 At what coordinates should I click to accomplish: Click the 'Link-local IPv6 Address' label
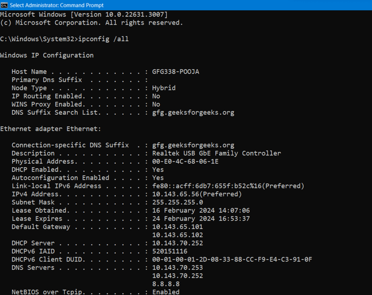point(56,186)
